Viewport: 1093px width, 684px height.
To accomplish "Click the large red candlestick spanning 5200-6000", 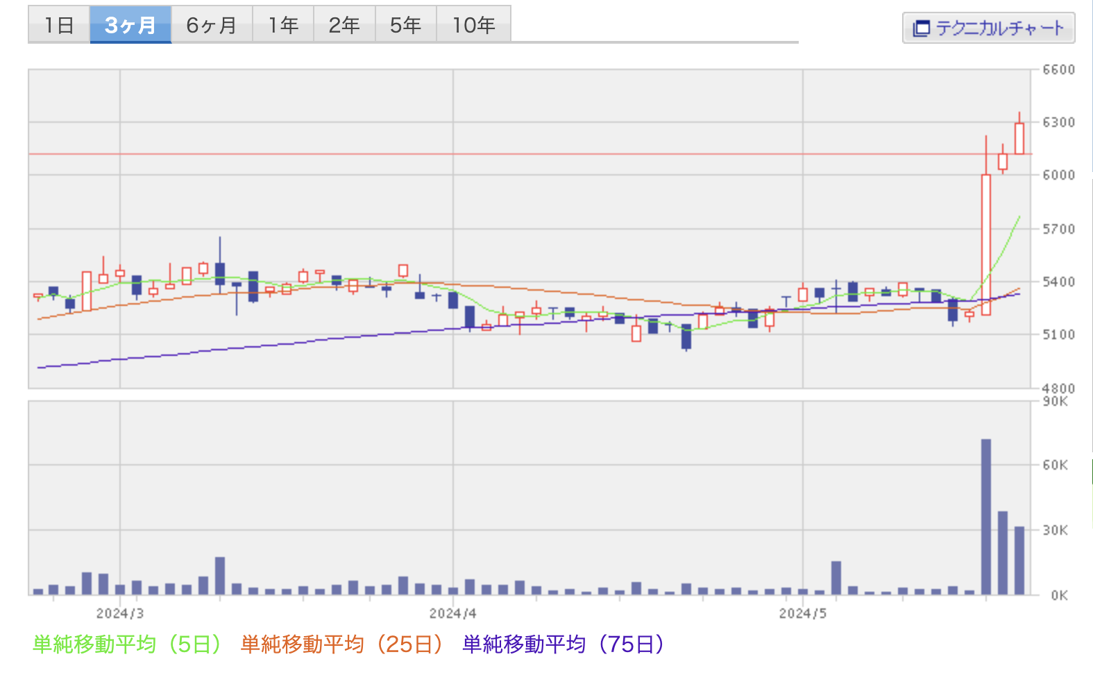I will click(986, 245).
